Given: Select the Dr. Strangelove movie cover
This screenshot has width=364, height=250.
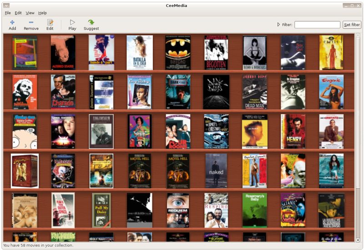Looking at the screenshot, I should [293, 92].
